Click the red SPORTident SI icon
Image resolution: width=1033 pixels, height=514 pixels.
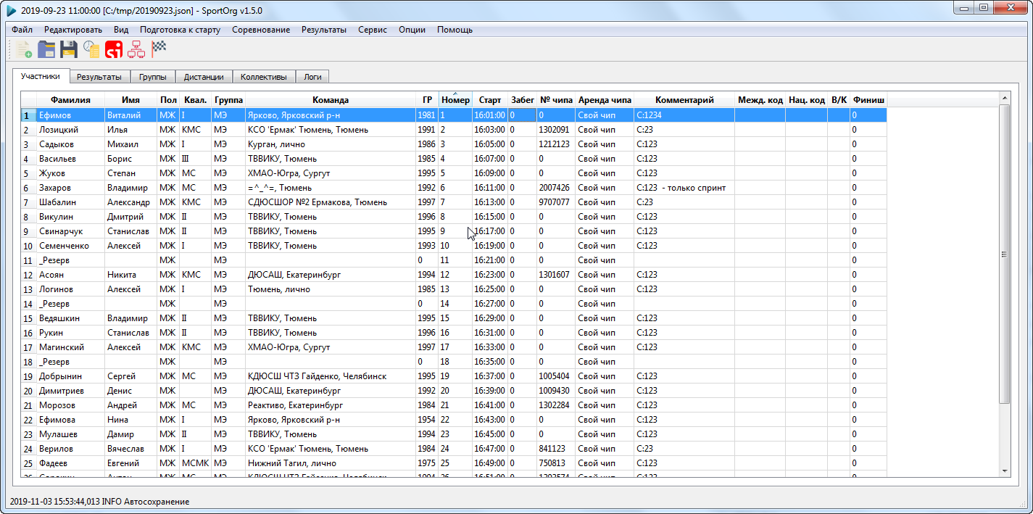click(x=114, y=49)
